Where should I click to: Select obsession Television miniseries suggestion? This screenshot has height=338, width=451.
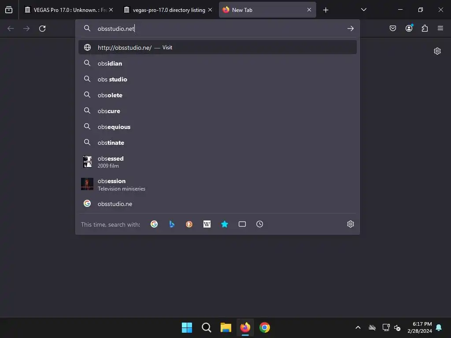click(x=218, y=184)
